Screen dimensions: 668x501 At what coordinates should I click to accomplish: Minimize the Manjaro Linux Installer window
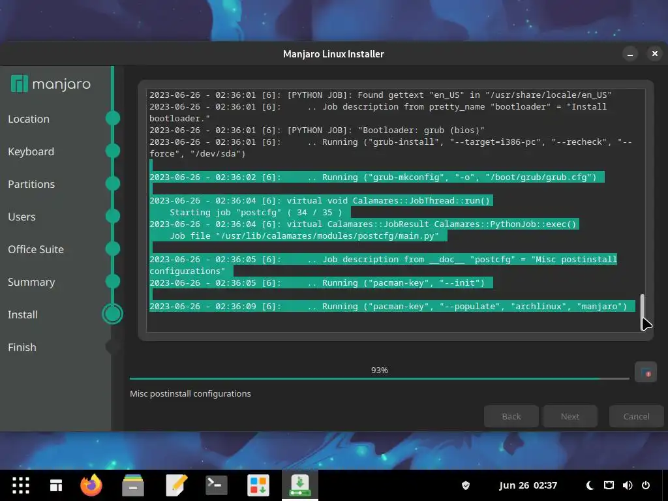click(630, 54)
